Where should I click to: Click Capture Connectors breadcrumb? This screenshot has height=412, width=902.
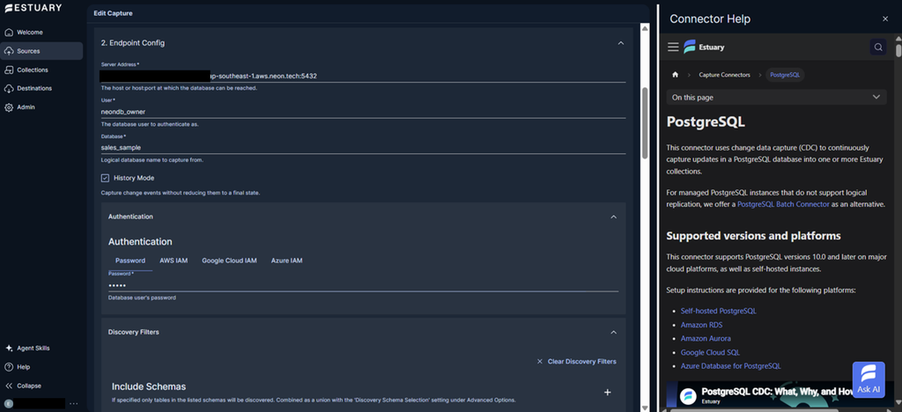click(x=724, y=75)
